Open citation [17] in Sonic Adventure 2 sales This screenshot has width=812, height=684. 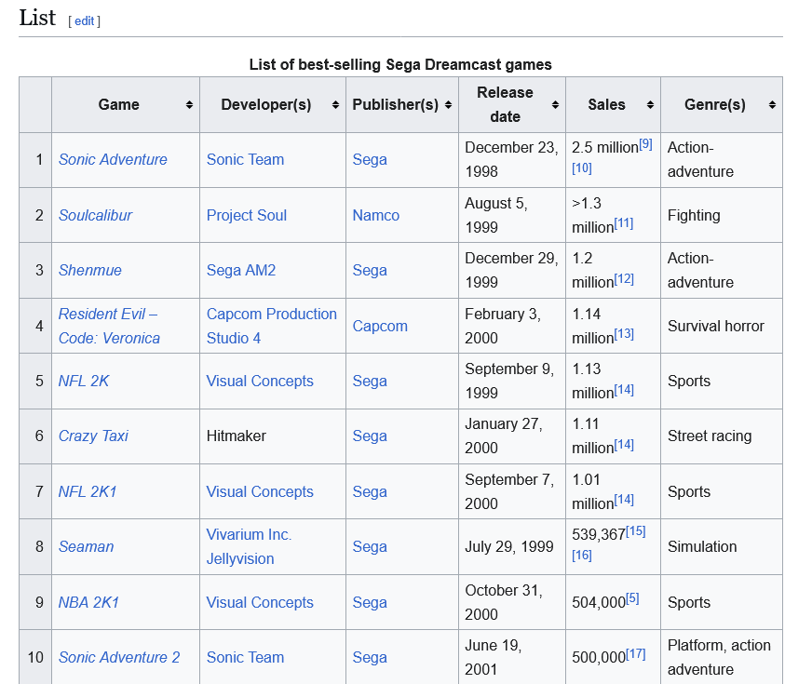tap(636, 654)
